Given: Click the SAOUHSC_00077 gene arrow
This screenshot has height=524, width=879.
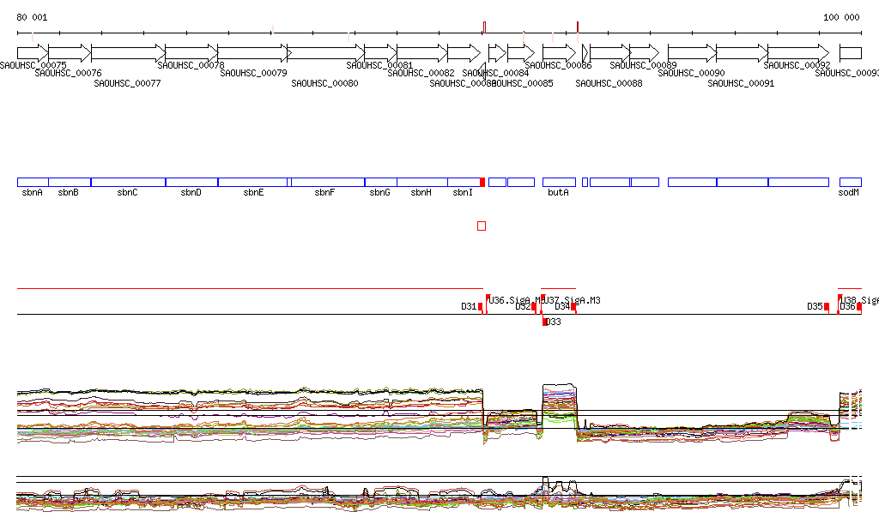Looking at the screenshot, I should (x=129, y=54).
